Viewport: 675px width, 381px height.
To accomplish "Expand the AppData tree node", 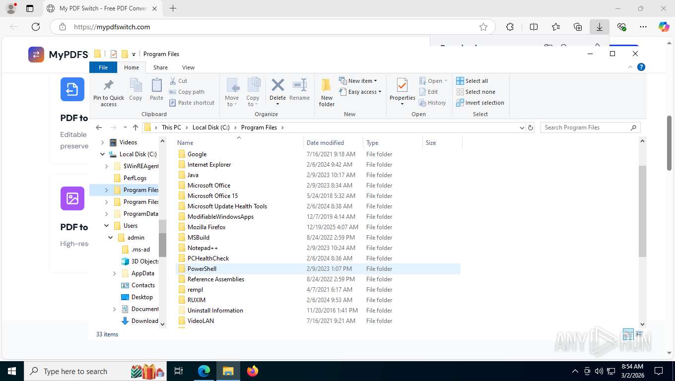I will 115,273.
